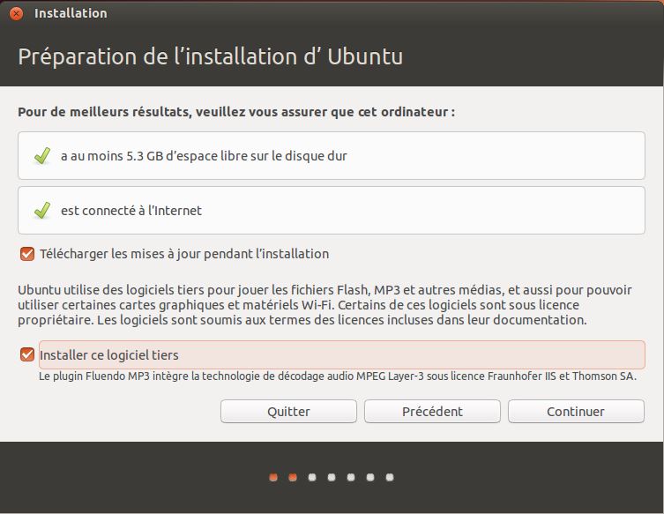Click the green checkmark beside disk space requirement
The width and height of the screenshot is (664, 514).
click(x=41, y=156)
